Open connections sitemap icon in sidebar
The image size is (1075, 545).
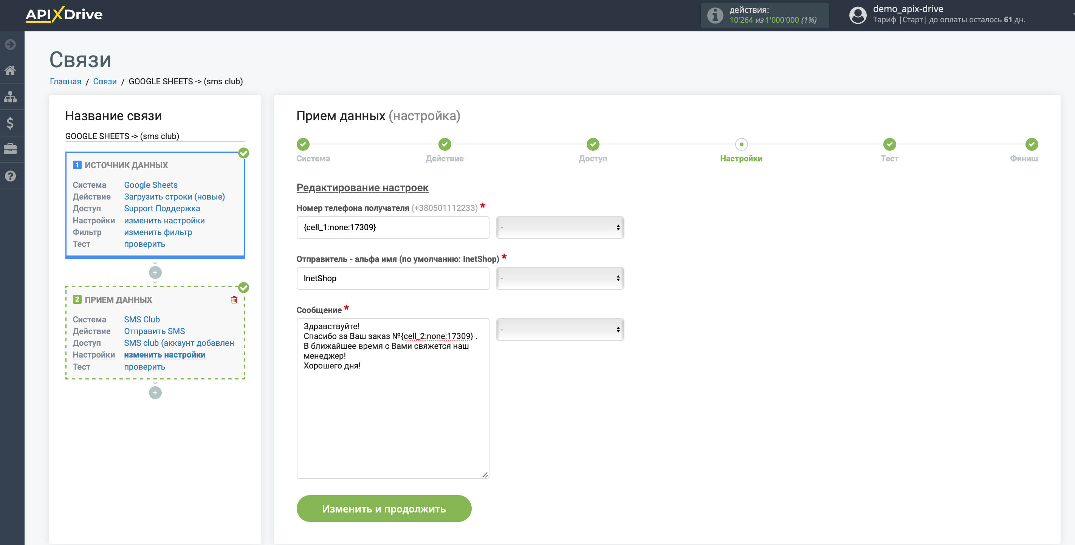(11, 97)
